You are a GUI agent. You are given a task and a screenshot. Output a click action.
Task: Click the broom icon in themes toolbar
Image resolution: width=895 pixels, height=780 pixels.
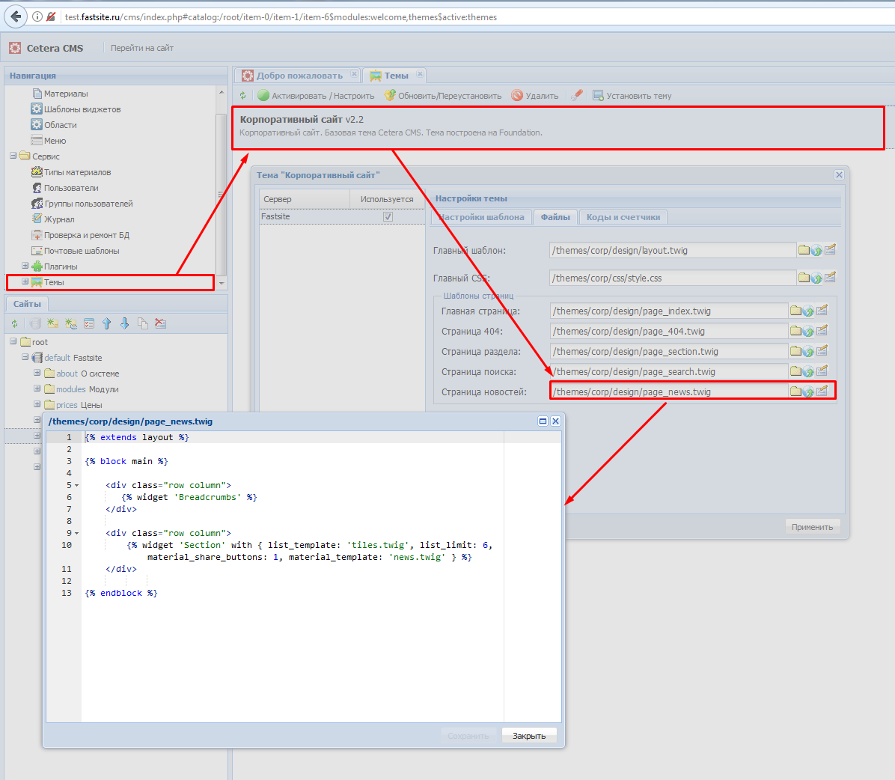click(577, 95)
